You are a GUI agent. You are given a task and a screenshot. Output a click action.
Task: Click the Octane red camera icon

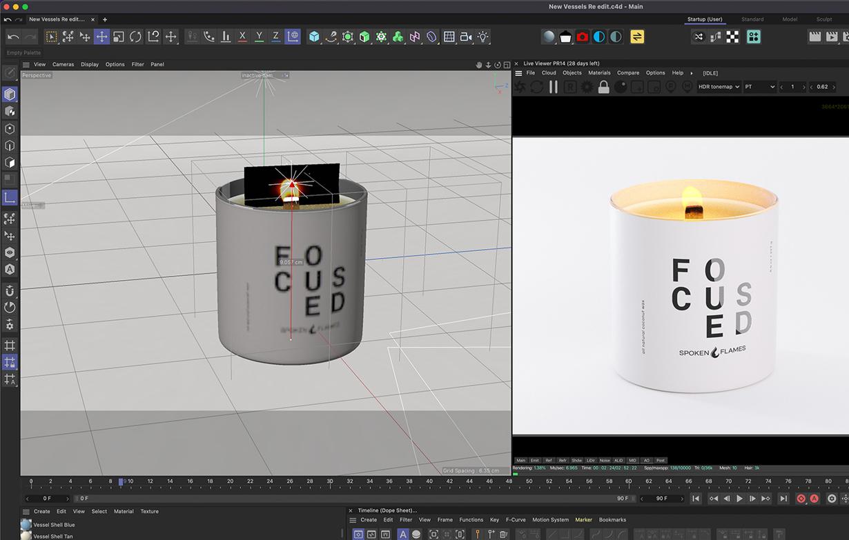582,37
